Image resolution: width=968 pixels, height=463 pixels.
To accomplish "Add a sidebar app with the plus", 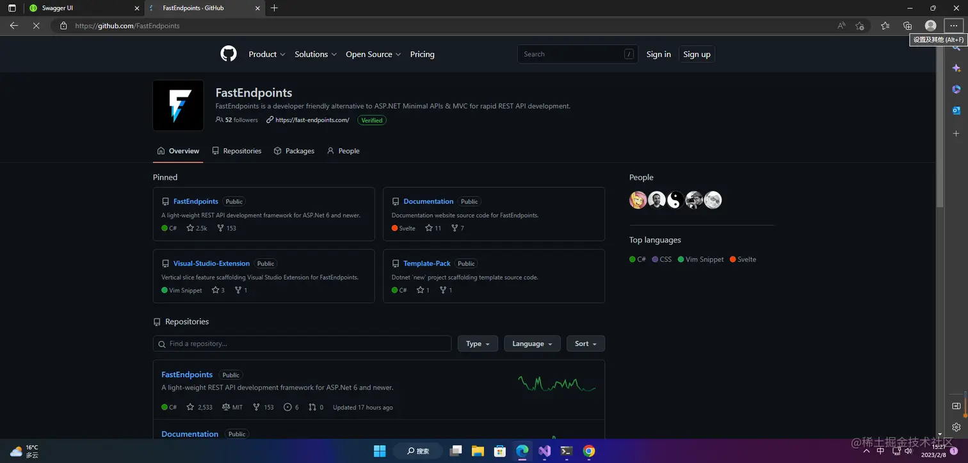I will click(x=956, y=133).
